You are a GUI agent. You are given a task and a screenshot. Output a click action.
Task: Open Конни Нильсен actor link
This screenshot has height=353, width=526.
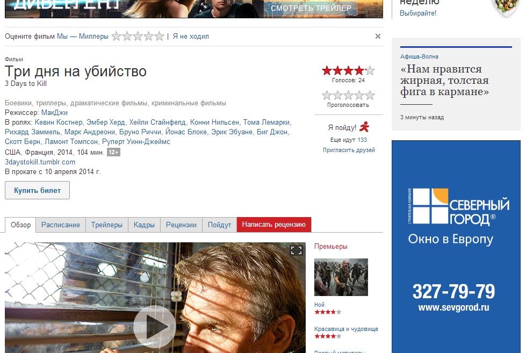214,122
